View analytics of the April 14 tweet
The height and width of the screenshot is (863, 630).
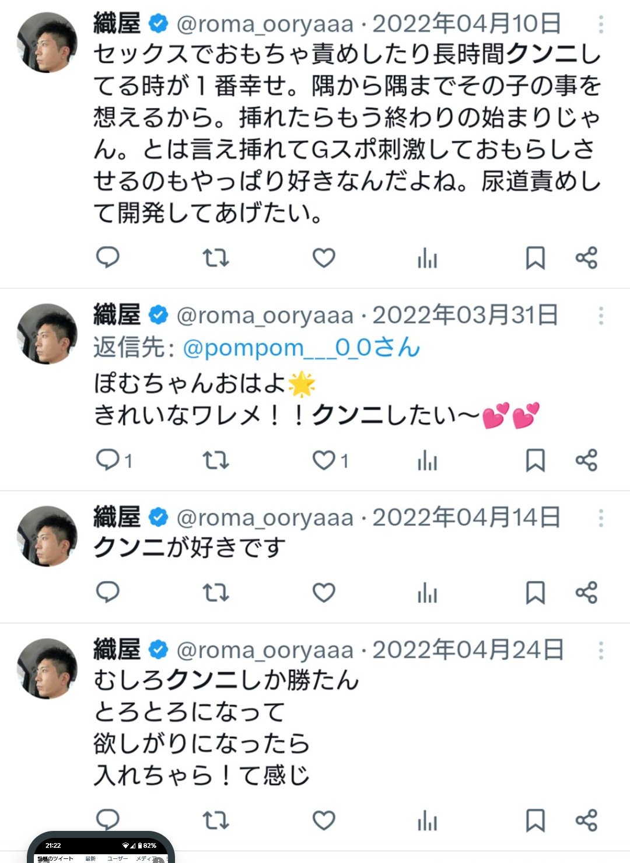427,593
